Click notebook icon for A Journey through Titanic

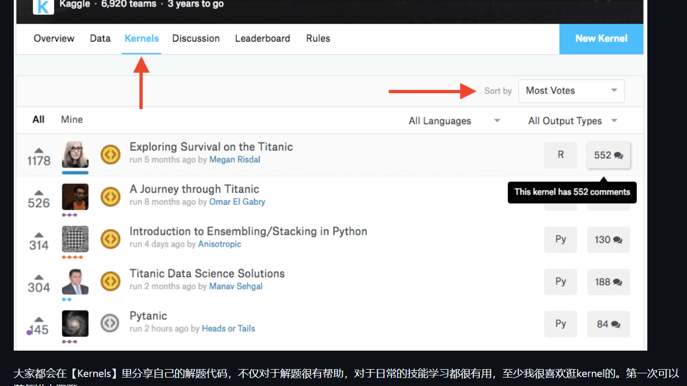point(111,197)
